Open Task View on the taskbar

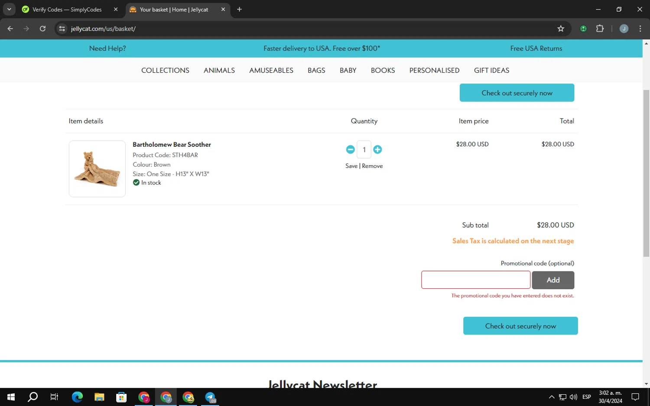(54, 397)
